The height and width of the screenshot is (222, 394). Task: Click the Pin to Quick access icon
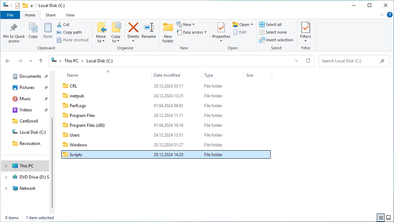coord(14,28)
